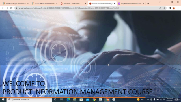Close the Semarchy Application Builder tab
This screenshot has height=102, width=181.
[x=28, y=3]
